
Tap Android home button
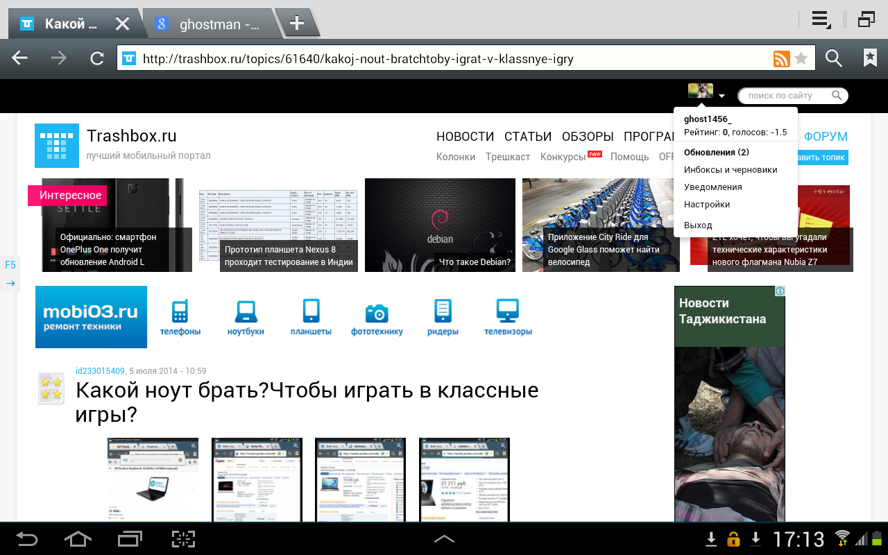point(78,538)
